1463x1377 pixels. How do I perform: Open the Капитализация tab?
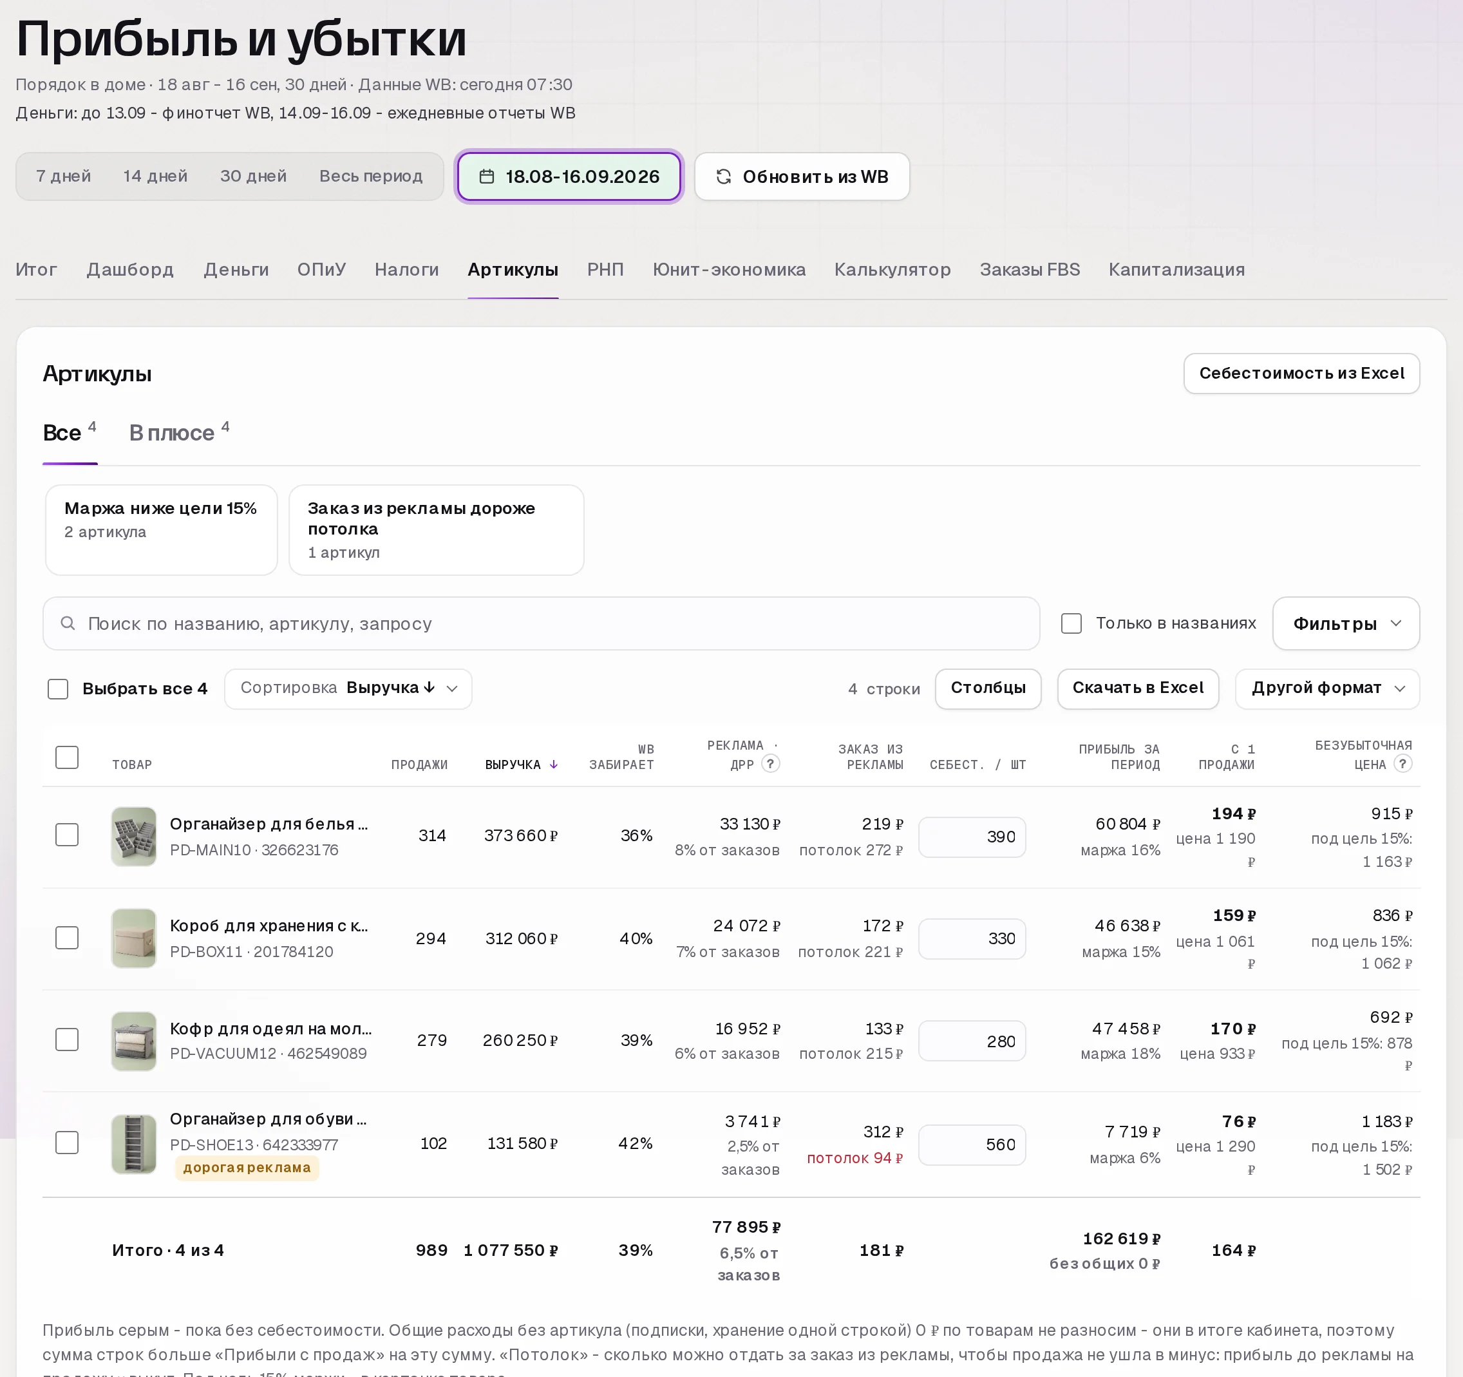coord(1176,269)
